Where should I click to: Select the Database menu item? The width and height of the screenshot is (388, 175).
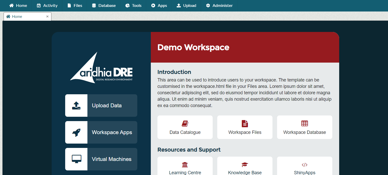(104, 6)
